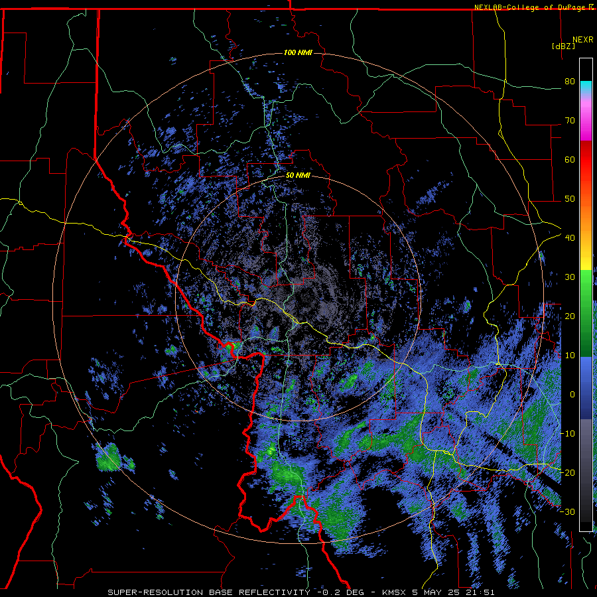This screenshot has height=597, width=597.
Task: Click the NEXR label above the color bar
Action: click(583, 40)
